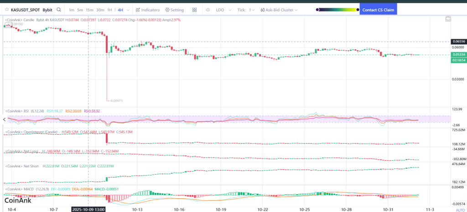Select the 4H timeframe
Viewport: 467px width, 212px height.
[120, 10]
